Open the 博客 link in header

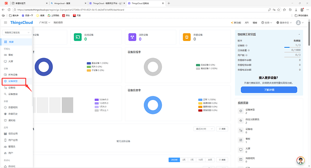255,23
